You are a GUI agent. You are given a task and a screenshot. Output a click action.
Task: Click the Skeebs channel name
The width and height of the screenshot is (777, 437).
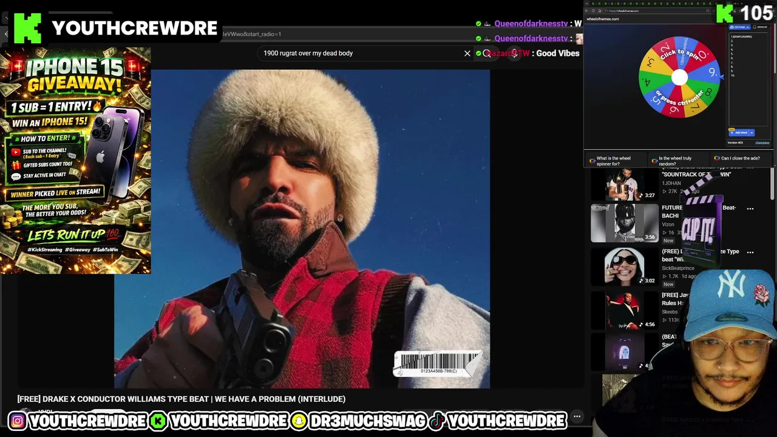coord(670,312)
